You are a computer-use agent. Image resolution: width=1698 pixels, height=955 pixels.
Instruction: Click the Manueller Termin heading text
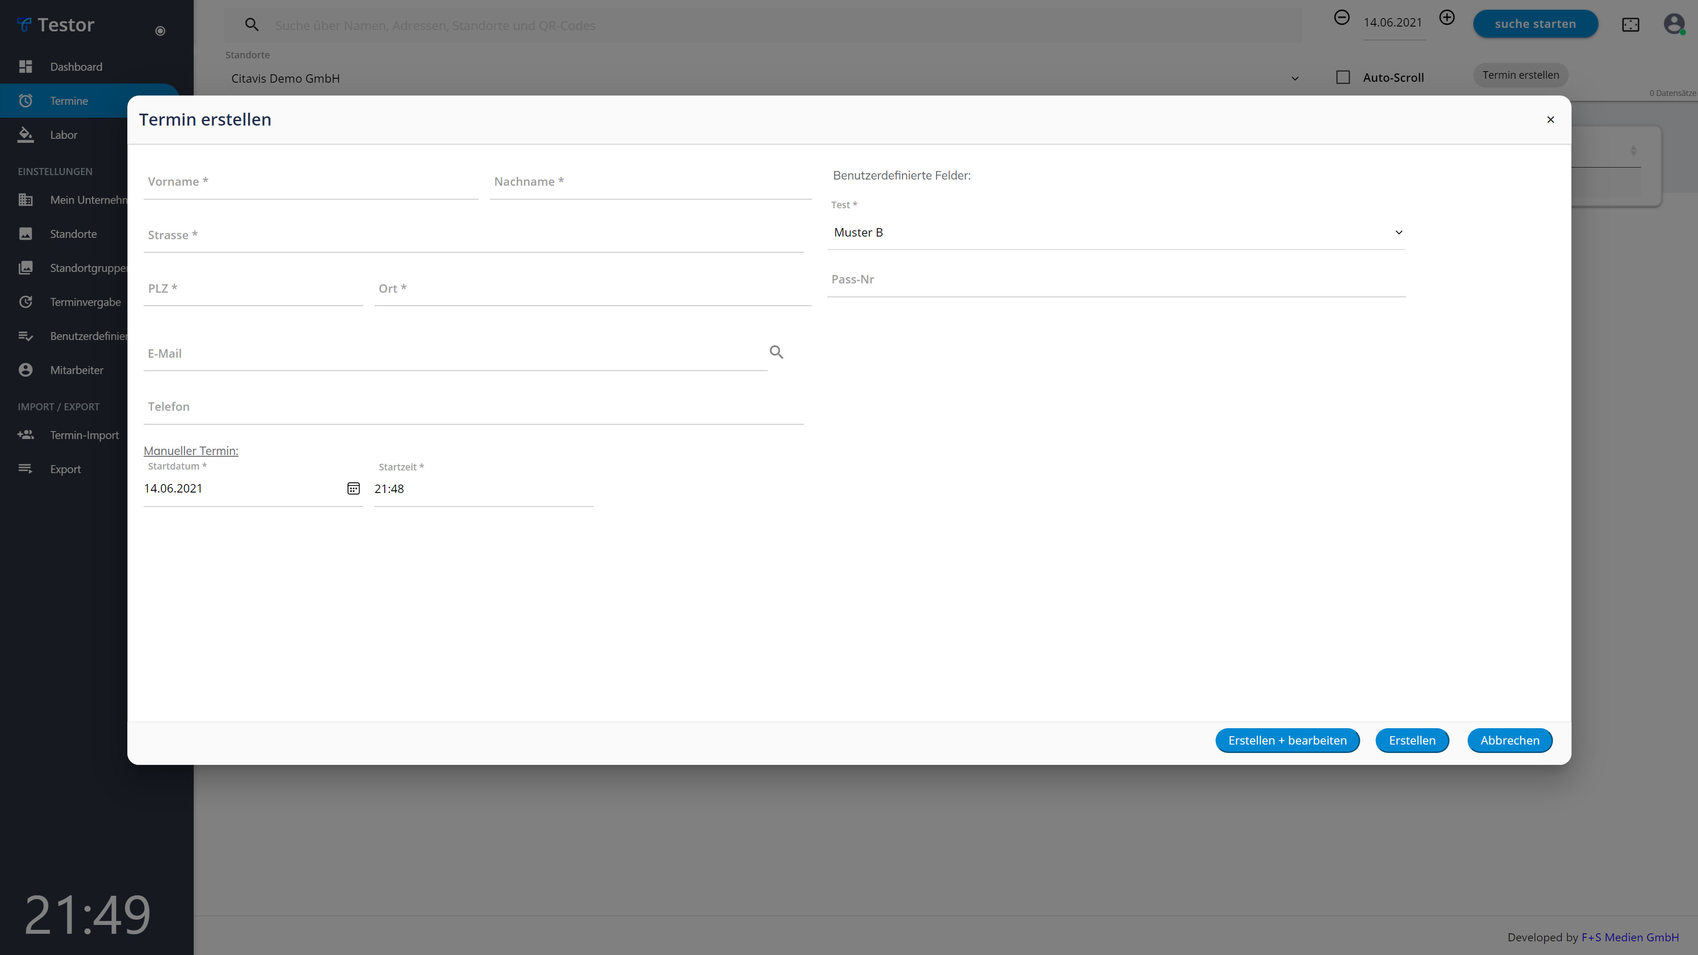coord(191,451)
